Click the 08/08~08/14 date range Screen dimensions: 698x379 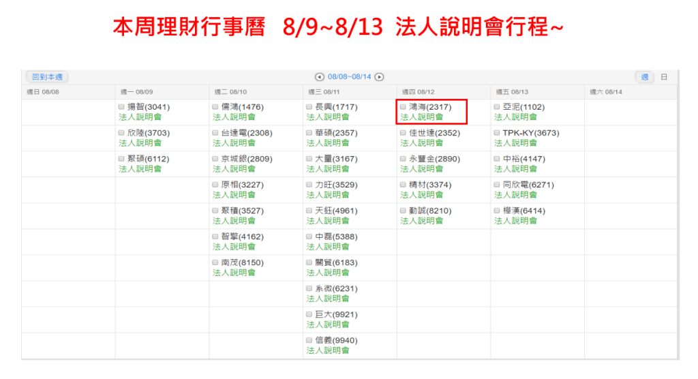[x=349, y=77]
